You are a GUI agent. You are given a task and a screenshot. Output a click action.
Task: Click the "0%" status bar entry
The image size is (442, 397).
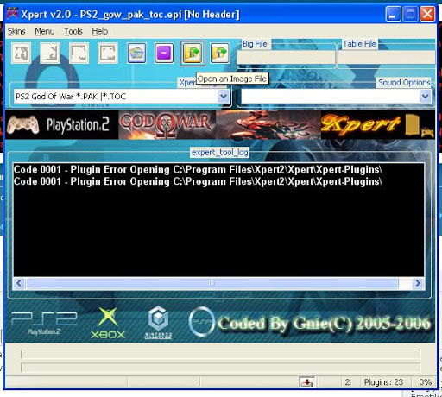[425, 382]
